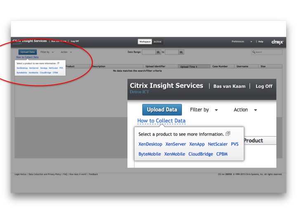Open the Help link in the header

click(261, 42)
